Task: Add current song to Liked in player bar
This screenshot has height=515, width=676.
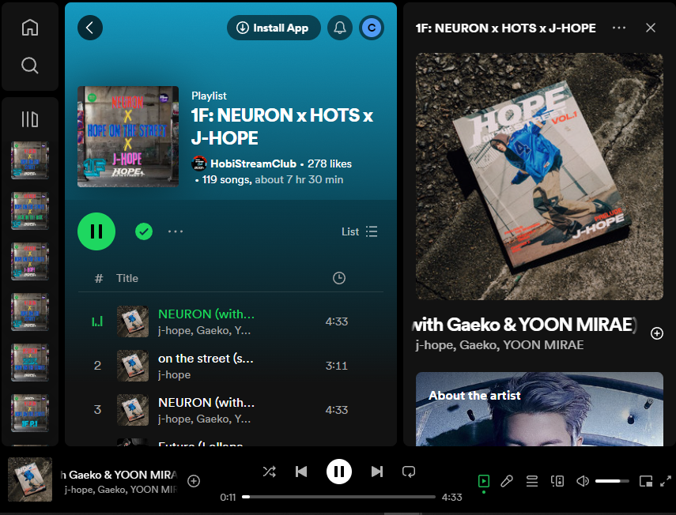Action: 194,481
